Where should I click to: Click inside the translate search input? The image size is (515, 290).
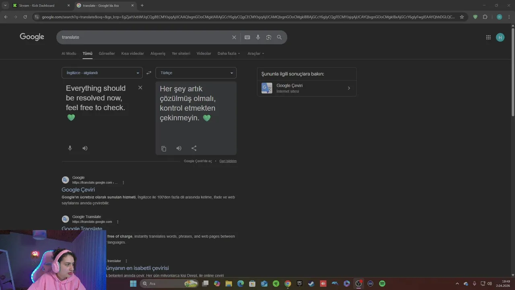point(145,37)
